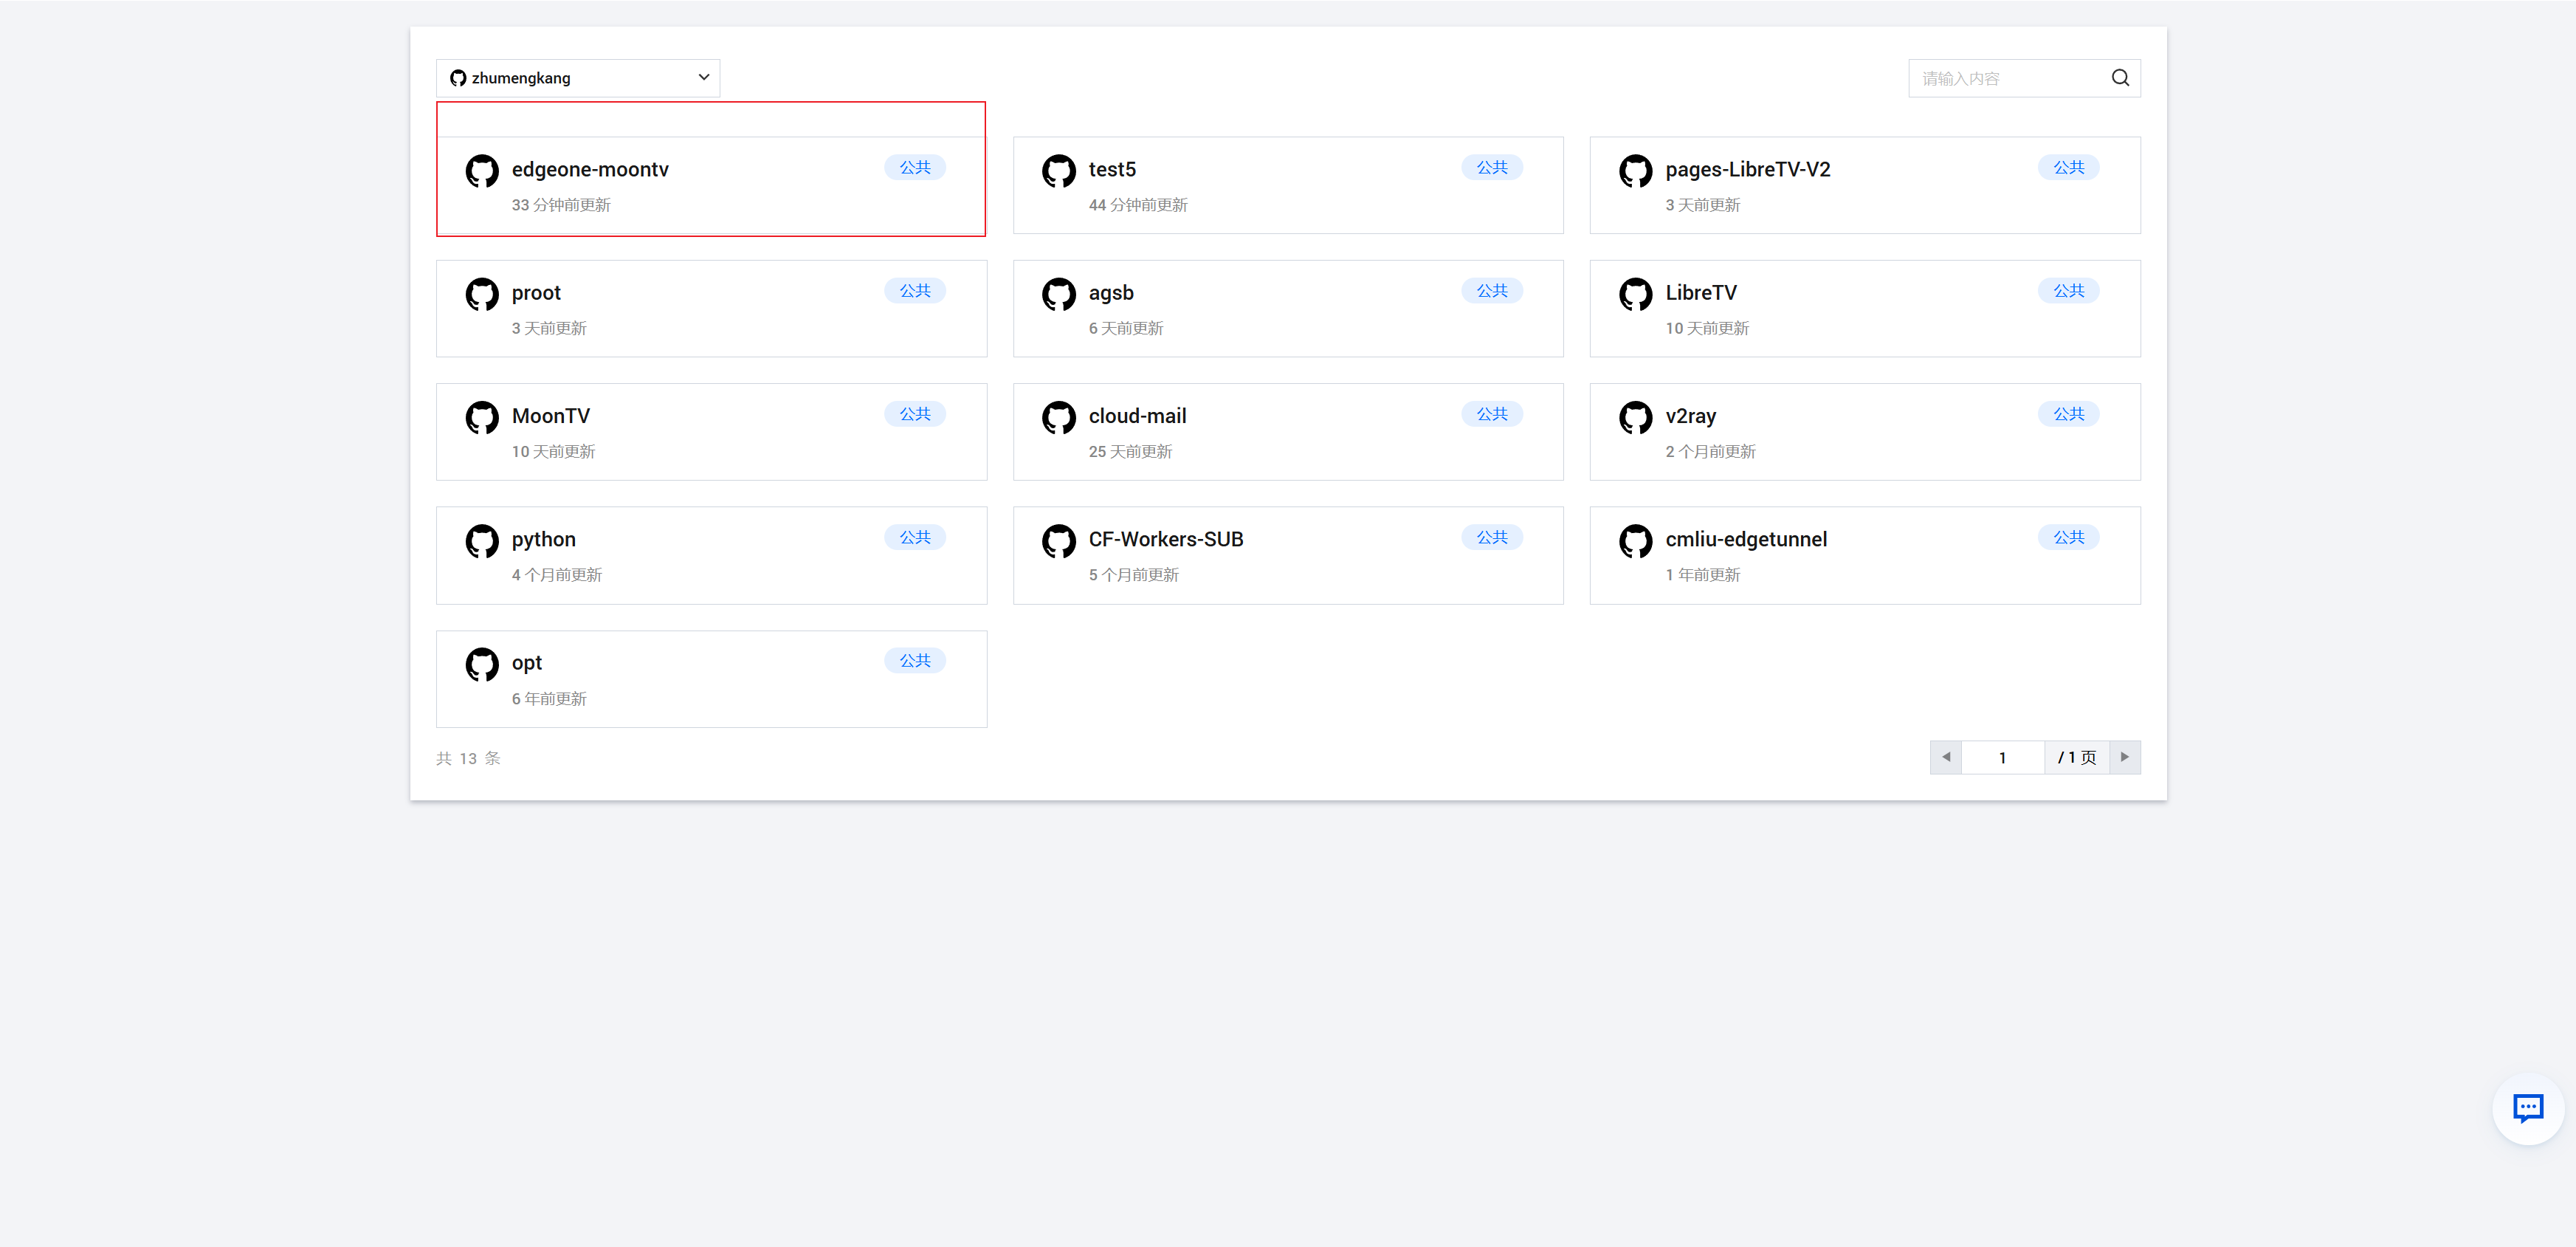
Task: Select the agsb repository name
Action: [1110, 293]
